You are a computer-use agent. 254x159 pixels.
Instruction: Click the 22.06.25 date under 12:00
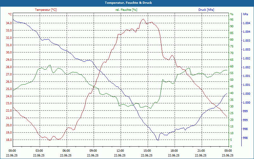pos(120,155)
